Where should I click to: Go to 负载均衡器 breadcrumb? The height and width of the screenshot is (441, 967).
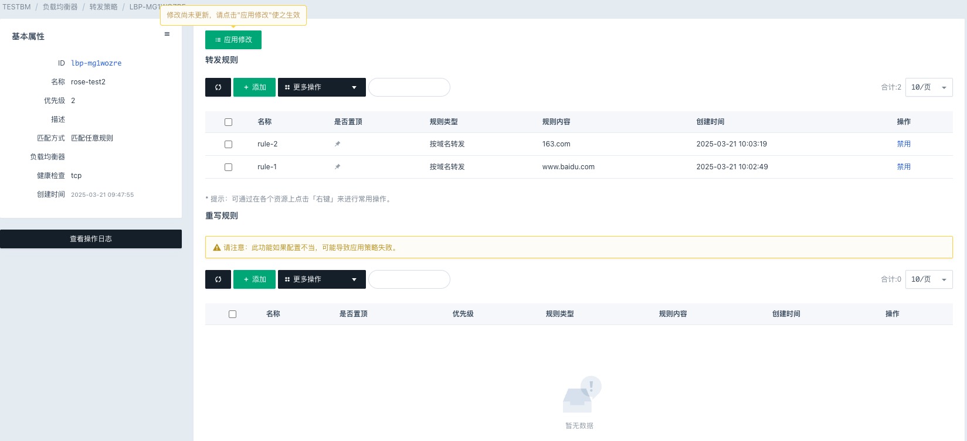tap(60, 7)
